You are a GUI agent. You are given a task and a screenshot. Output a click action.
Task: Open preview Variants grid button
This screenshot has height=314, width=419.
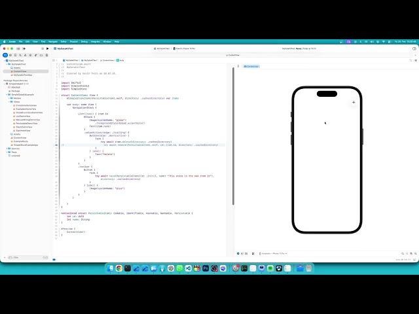[246, 253]
